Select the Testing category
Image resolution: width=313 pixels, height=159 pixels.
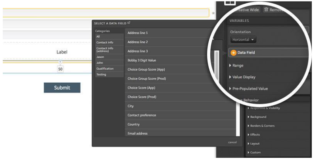[x=101, y=74]
